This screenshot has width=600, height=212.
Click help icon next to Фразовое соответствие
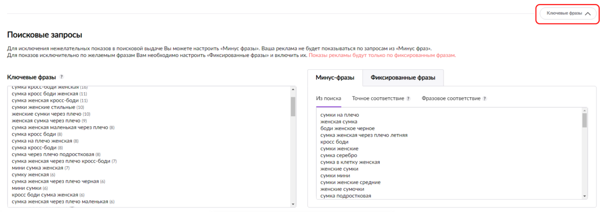[484, 99]
